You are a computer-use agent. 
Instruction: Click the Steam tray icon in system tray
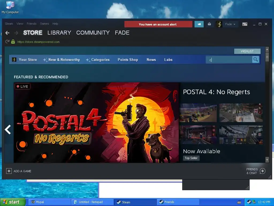tap(249, 202)
